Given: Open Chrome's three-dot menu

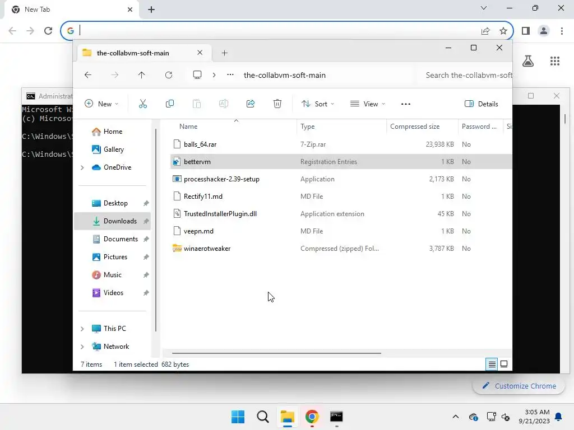Looking at the screenshot, I should 562,31.
